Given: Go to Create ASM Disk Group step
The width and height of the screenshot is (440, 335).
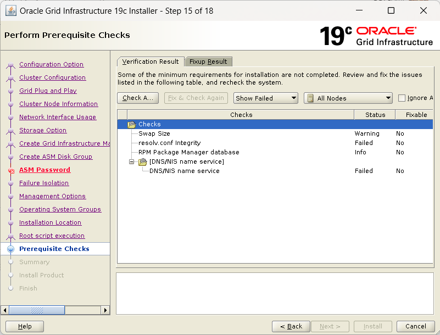Looking at the screenshot, I should 55,157.
